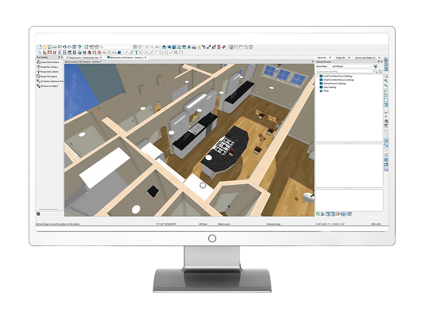Close the Tool Palette panel
This screenshot has width=433, height=317.
(62, 57)
